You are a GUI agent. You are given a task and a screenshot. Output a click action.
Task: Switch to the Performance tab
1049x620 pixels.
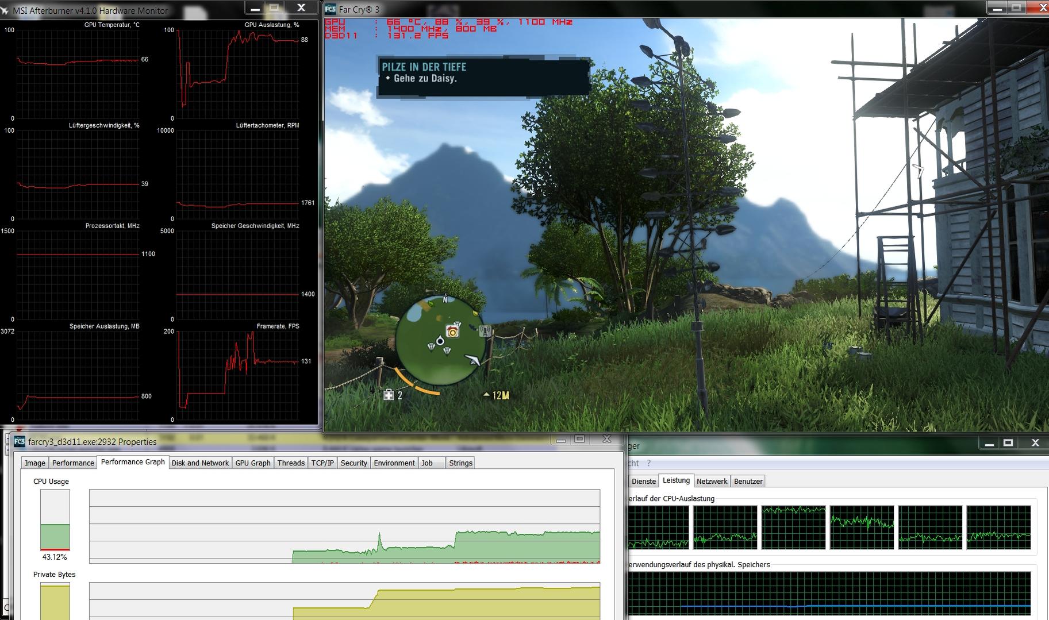pos(73,463)
